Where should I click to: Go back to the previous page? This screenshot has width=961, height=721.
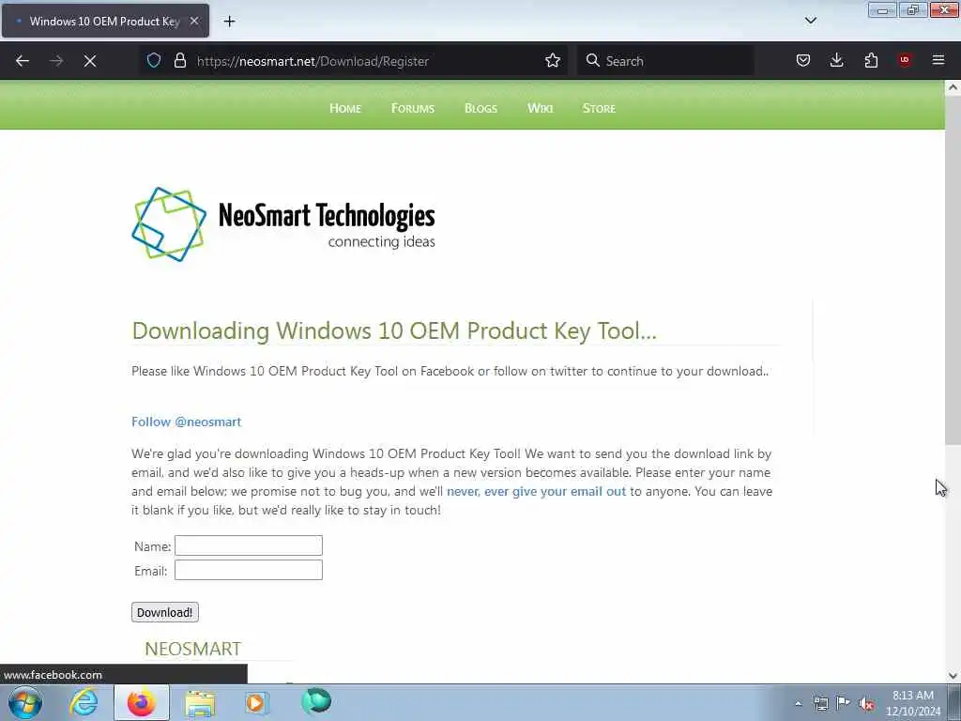click(x=23, y=61)
